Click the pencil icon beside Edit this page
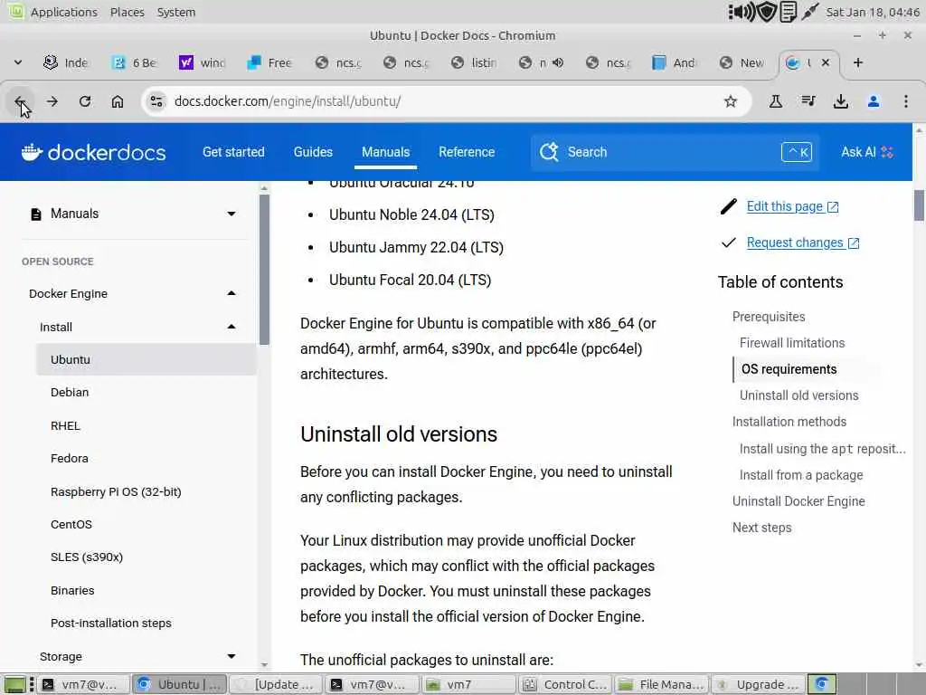926x695 pixels. click(x=729, y=206)
